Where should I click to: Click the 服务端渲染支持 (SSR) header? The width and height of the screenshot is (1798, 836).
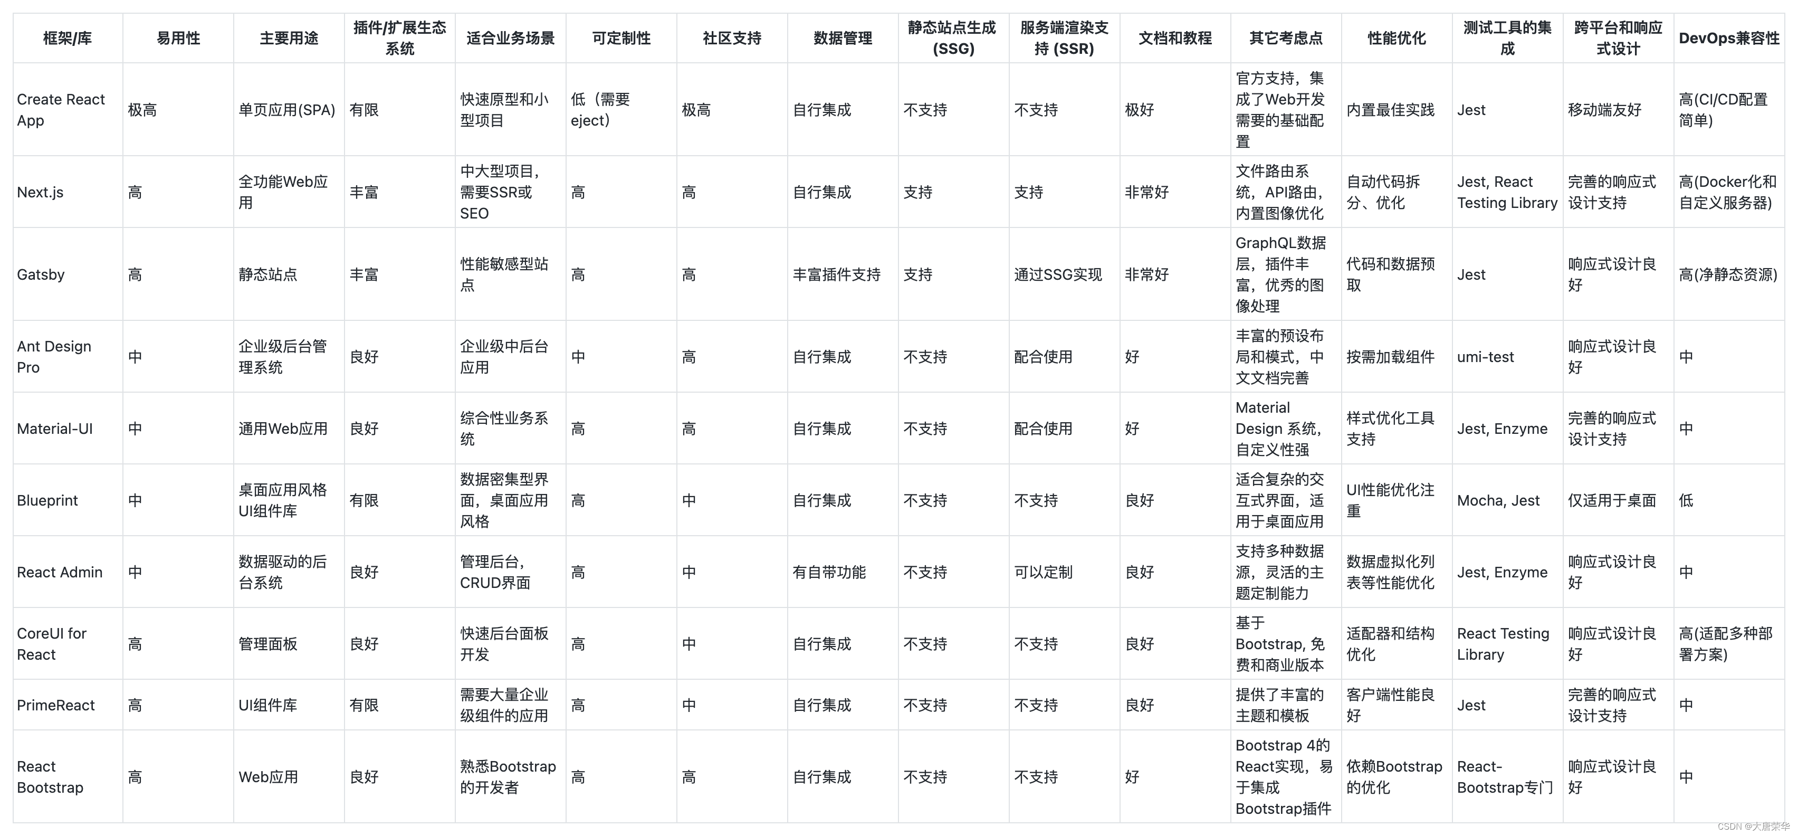tap(1065, 39)
